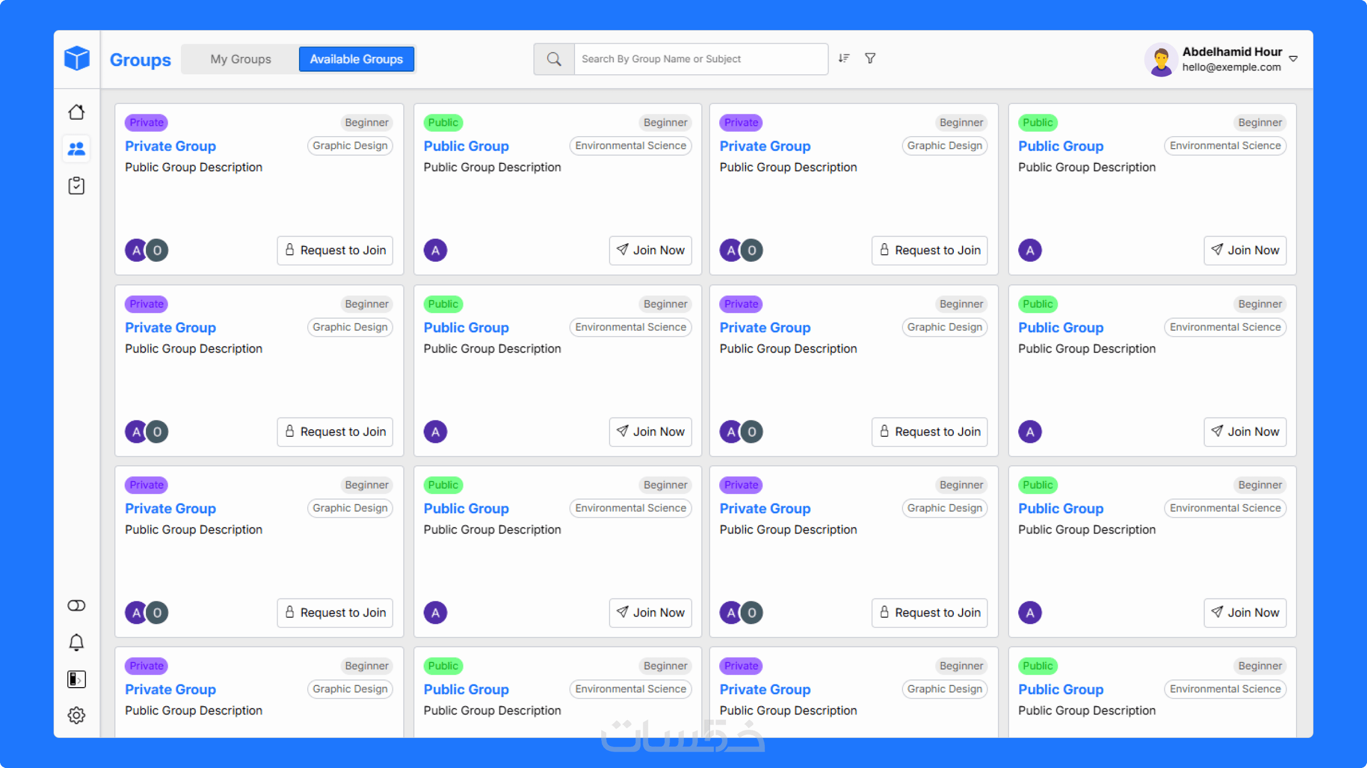Click the Environmental Science tag on first Public Group
This screenshot has width=1367, height=768.
click(630, 146)
